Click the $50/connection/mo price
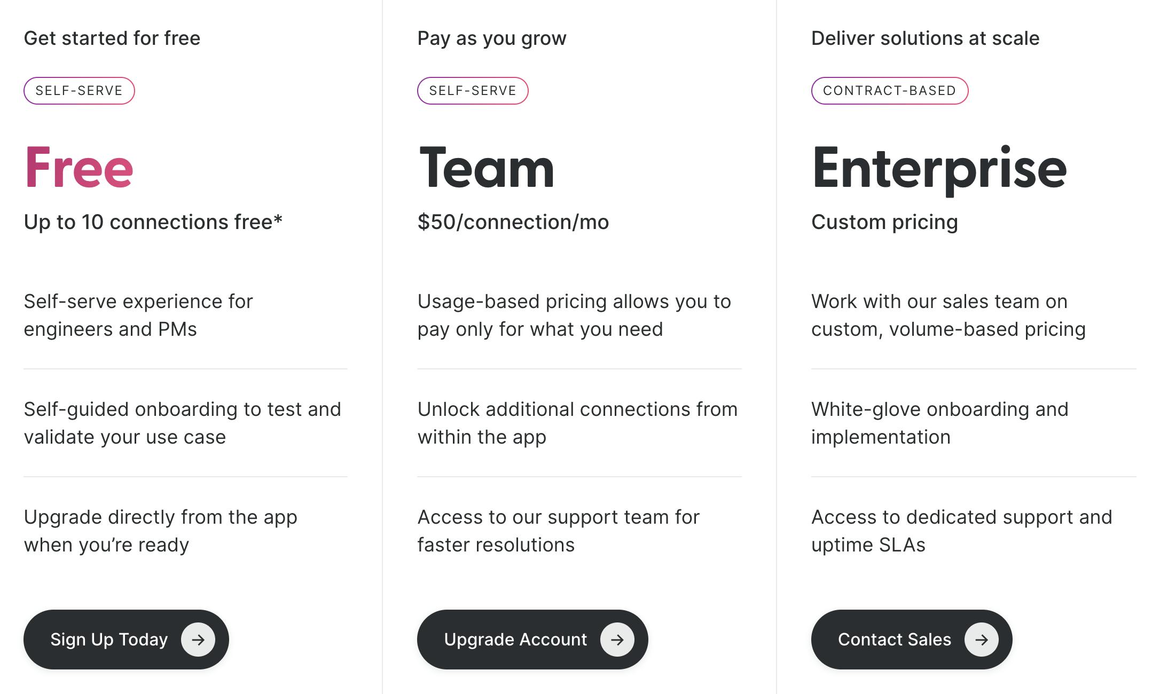1160x694 pixels. pos(513,222)
